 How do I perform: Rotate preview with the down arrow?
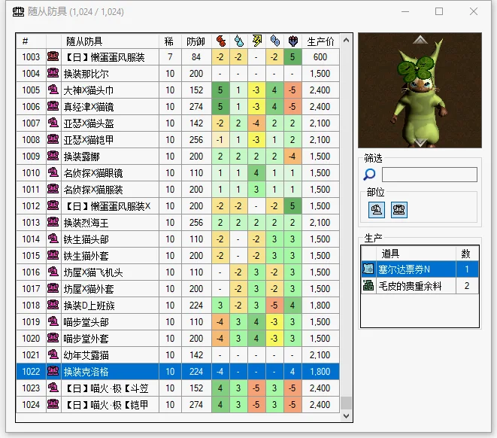[x=420, y=142]
